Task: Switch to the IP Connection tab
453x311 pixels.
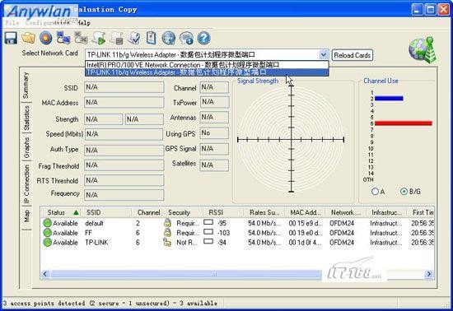Action: [x=26, y=184]
